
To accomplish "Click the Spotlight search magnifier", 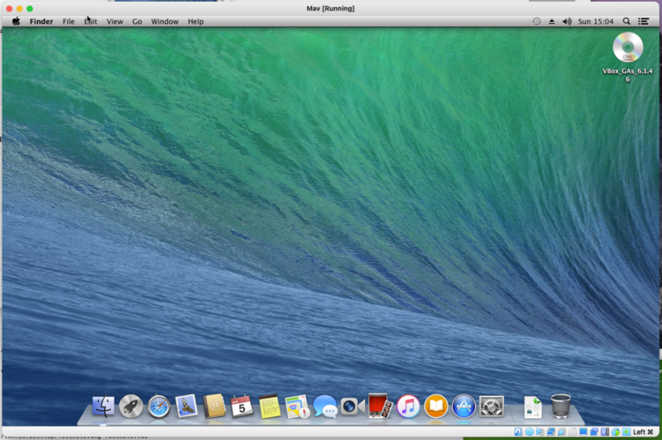I will point(626,22).
